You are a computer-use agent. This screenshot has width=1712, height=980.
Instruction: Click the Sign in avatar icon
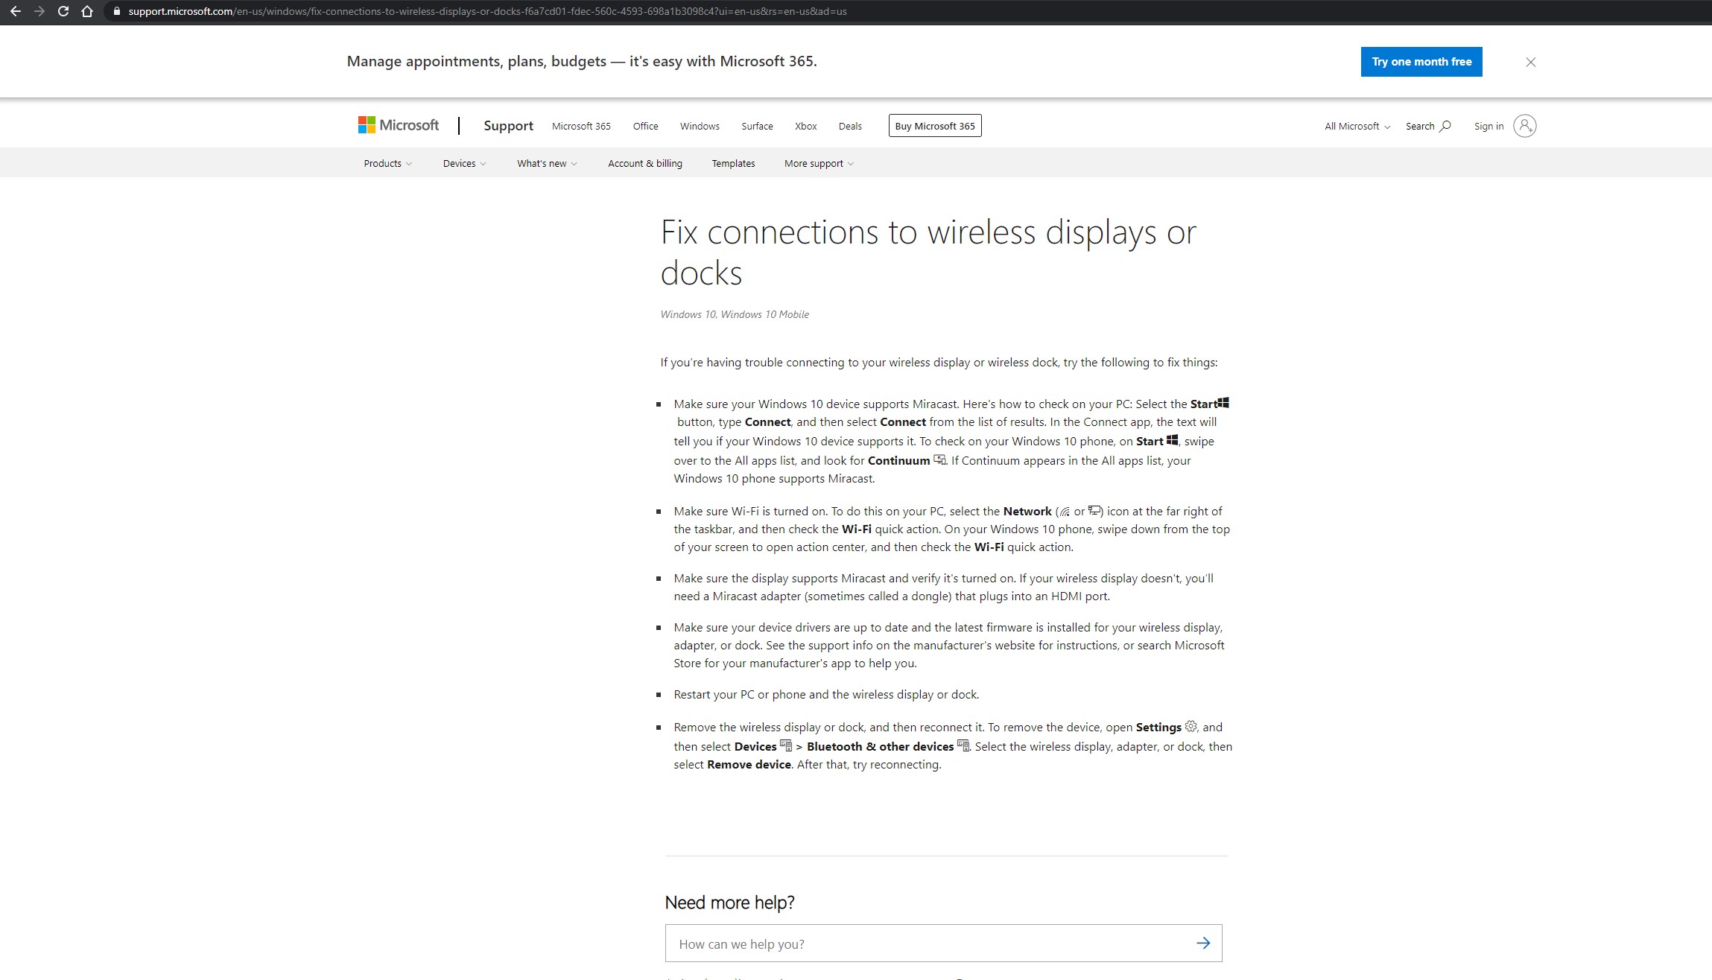click(x=1524, y=126)
